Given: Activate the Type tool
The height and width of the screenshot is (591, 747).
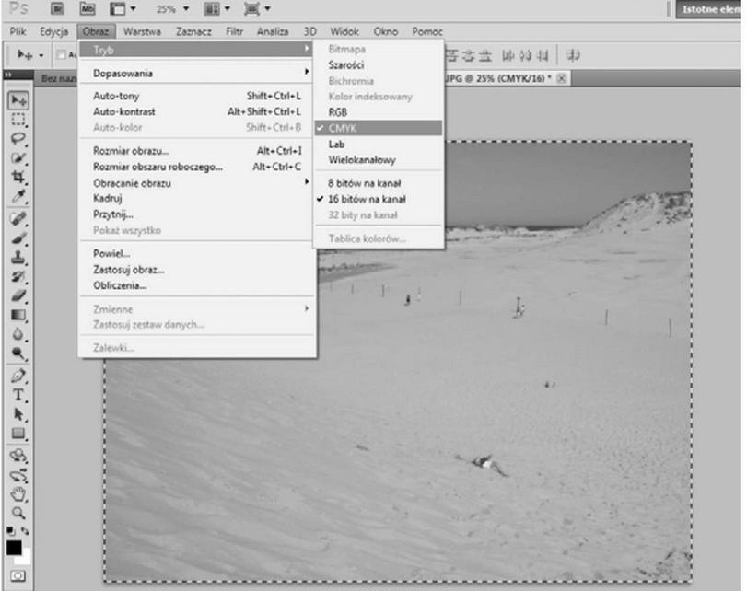Looking at the screenshot, I should coord(18,396).
